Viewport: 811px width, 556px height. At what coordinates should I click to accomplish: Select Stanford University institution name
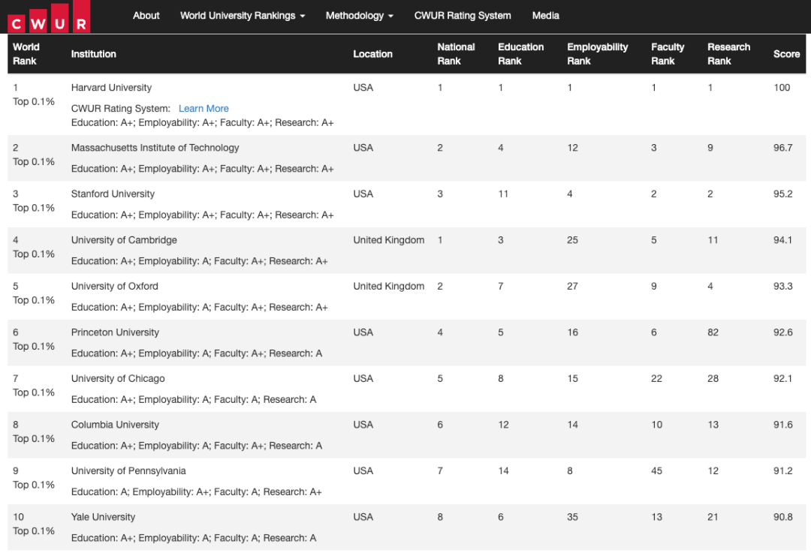pyautogui.click(x=113, y=194)
